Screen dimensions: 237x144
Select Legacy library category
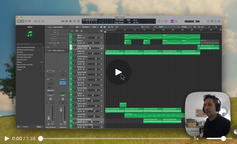pos(19,70)
